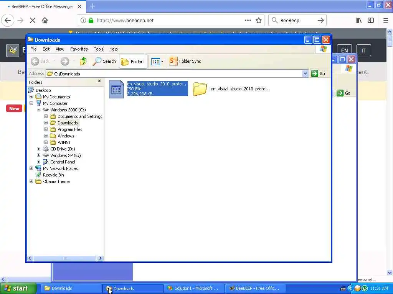The image size is (393, 294).
Task: Open the Edit menu in Downloads window
Action: tap(46, 49)
